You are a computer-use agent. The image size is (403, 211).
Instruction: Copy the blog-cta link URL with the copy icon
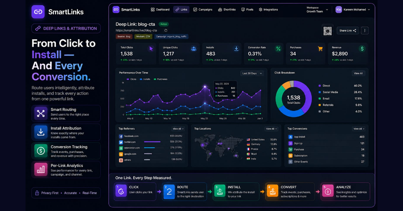pos(166,31)
